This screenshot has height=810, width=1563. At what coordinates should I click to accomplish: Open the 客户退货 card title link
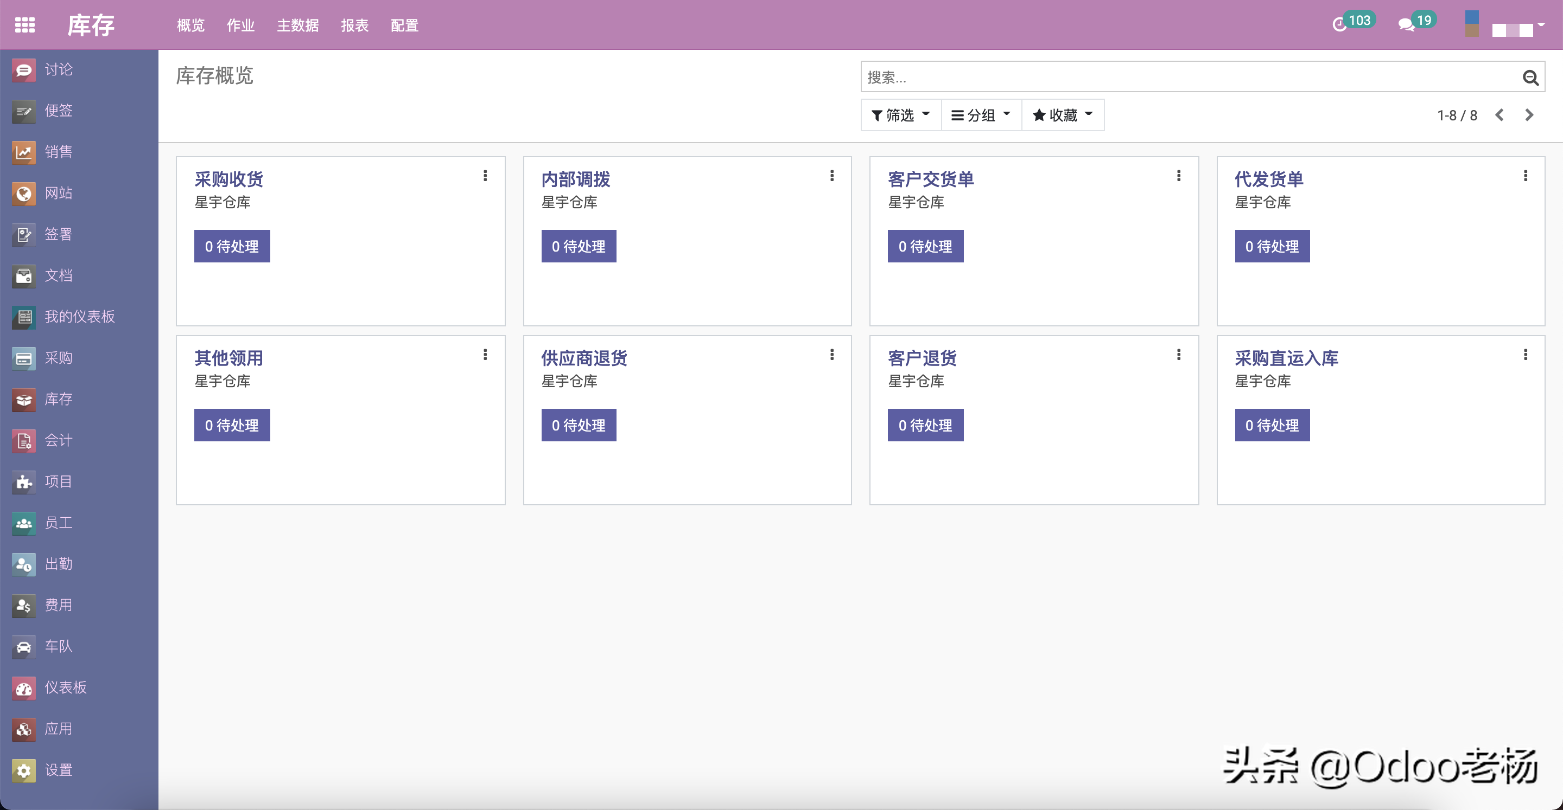[922, 358]
